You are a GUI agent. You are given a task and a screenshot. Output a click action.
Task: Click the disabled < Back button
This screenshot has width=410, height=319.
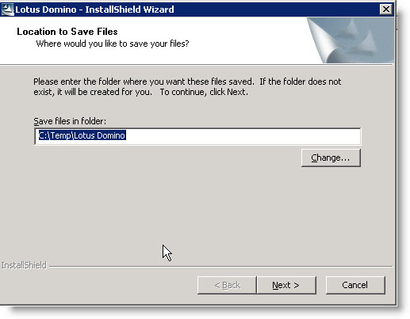pyautogui.click(x=227, y=285)
